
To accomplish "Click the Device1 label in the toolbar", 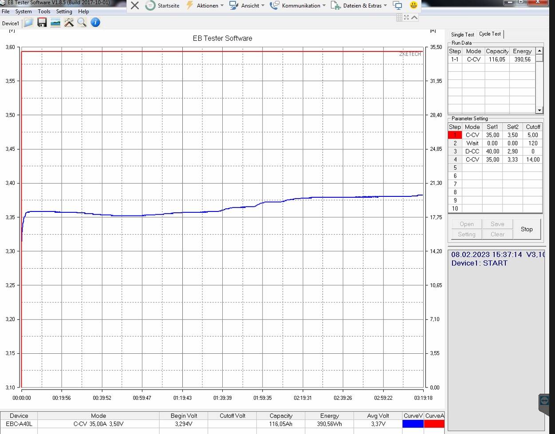I will 11,23.
